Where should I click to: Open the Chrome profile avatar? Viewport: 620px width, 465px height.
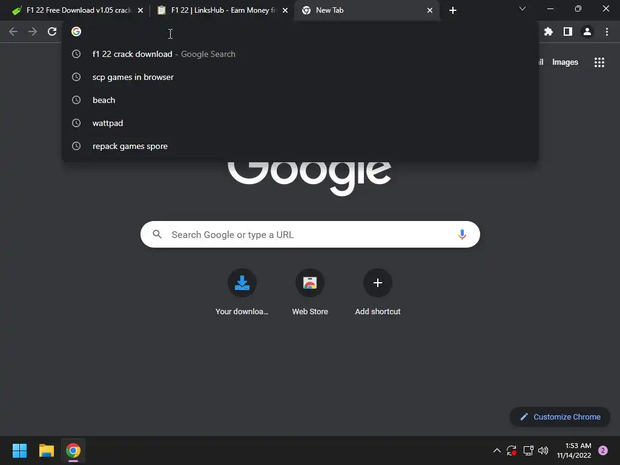tap(587, 31)
